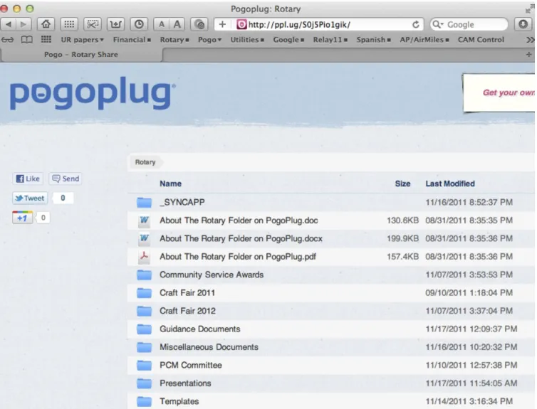Viewport: 537px width, 409px height.
Task: Click the Google +1 button
Action: (x=22, y=218)
